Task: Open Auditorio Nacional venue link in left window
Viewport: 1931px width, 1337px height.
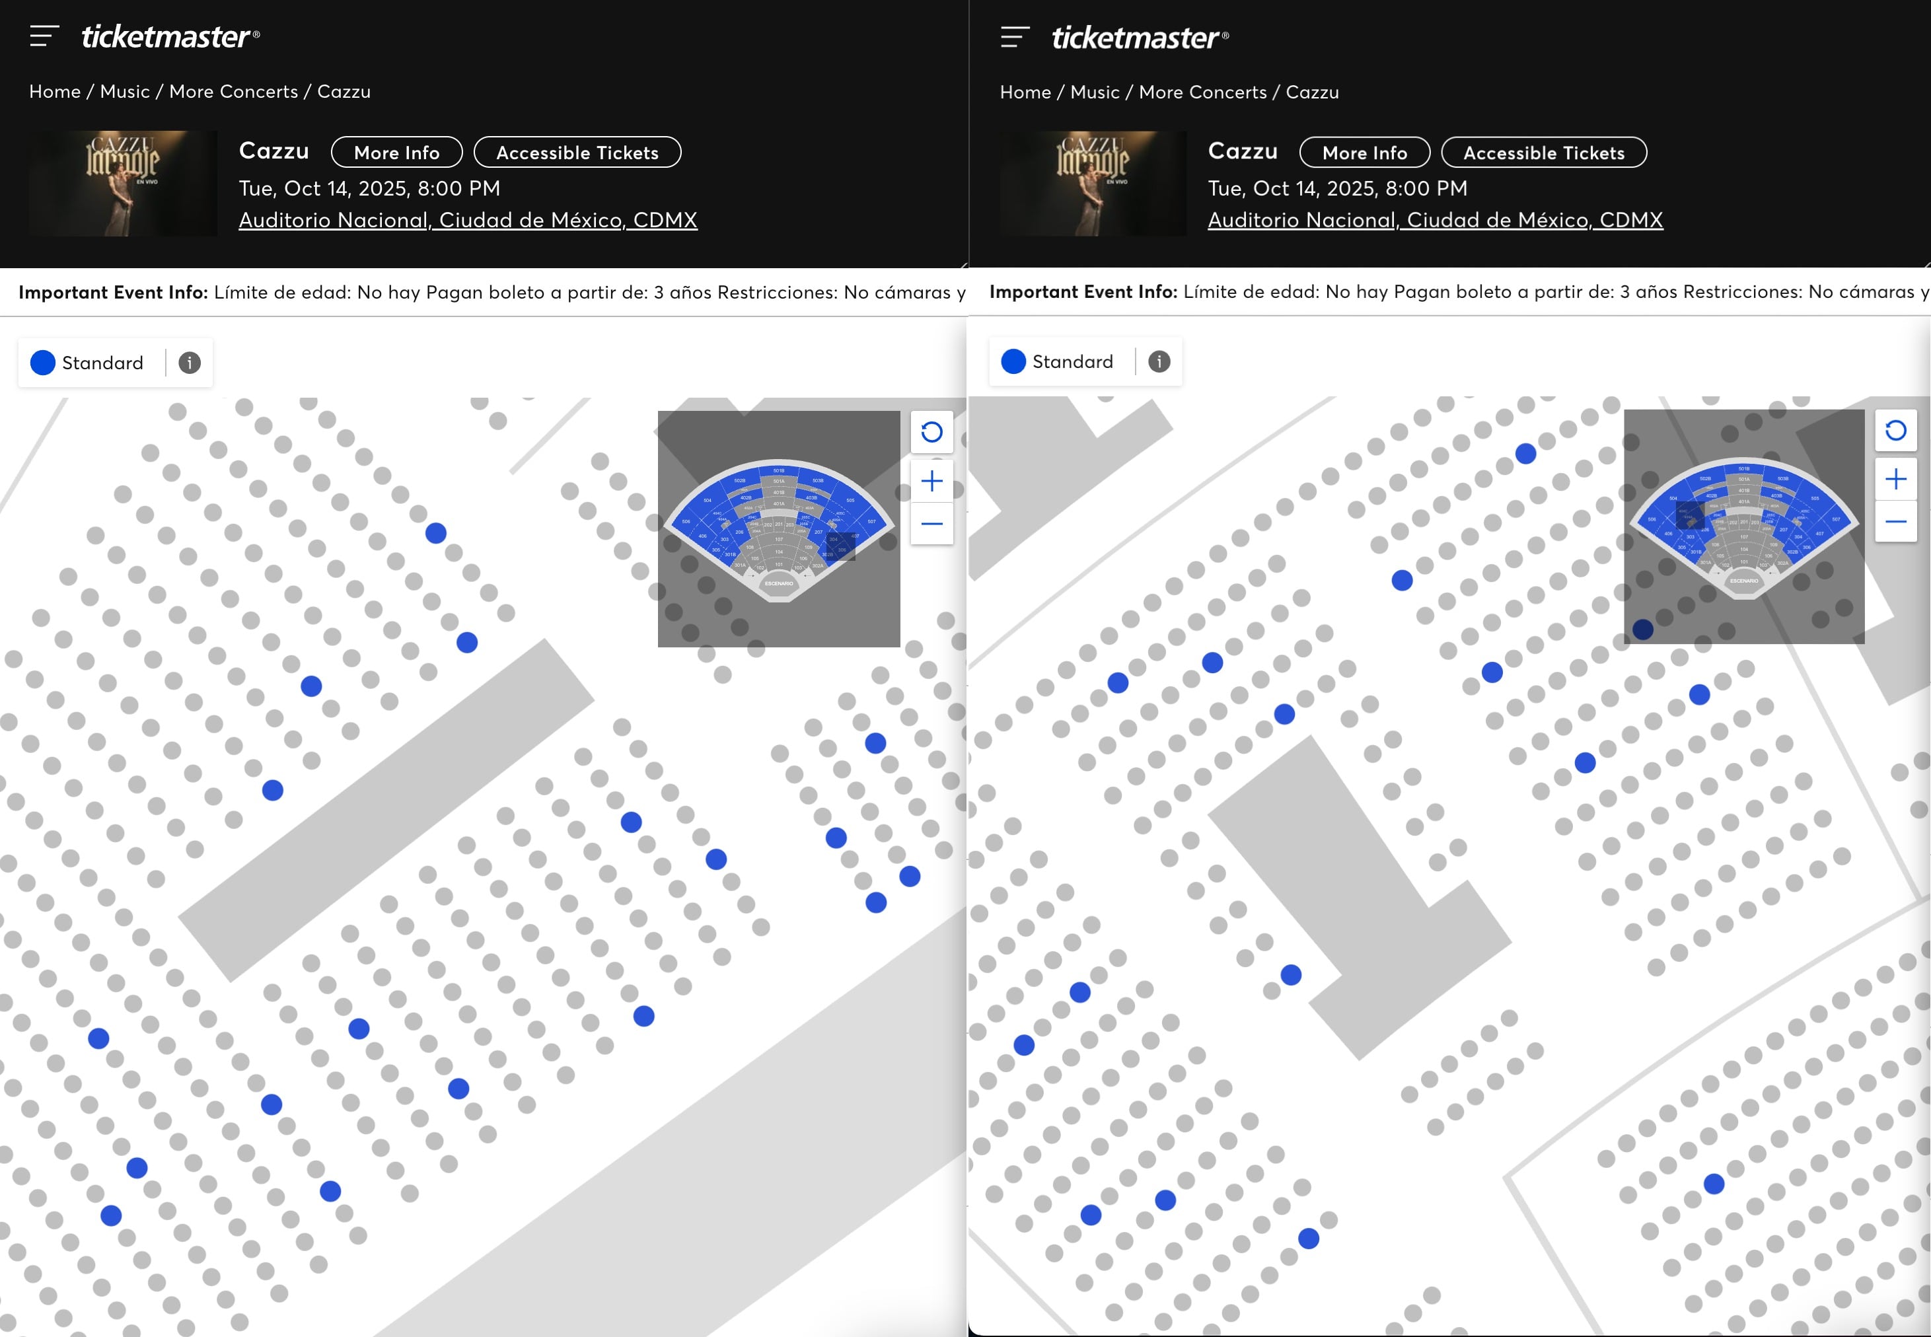Action: click(x=468, y=221)
